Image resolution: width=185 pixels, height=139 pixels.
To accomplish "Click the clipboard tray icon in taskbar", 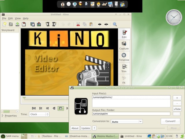I will click(x=153, y=136).
